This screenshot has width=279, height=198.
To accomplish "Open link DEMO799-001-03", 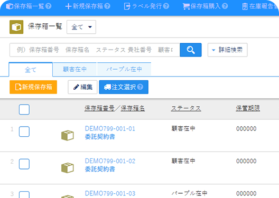I will pyautogui.click(x=110, y=193).
